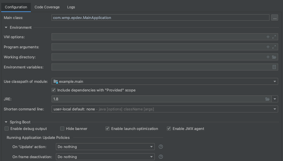Insert macro plus icon in Working directory
The width and height of the screenshot is (283, 161).
268,57
